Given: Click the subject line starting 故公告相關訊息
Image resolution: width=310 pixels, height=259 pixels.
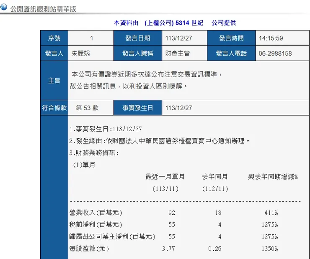Looking at the screenshot, I should click(x=129, y=86).
